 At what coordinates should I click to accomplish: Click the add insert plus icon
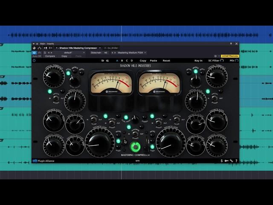(x=37, y=44)
